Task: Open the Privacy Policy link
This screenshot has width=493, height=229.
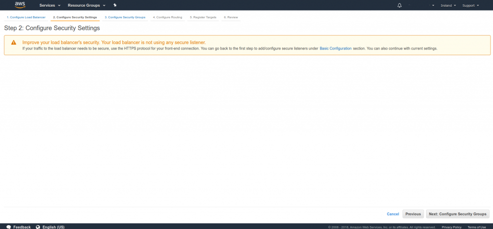Action: [451, 227]
